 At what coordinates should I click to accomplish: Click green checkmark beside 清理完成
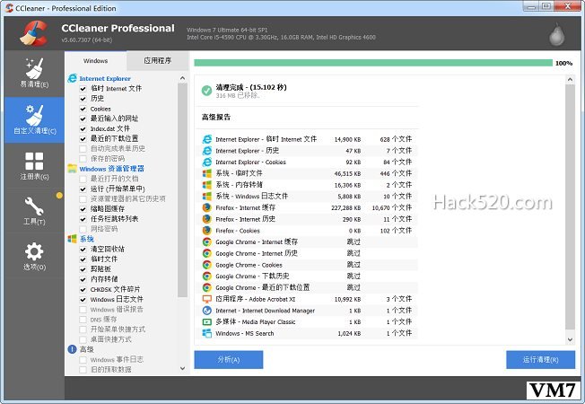point(206,91)
